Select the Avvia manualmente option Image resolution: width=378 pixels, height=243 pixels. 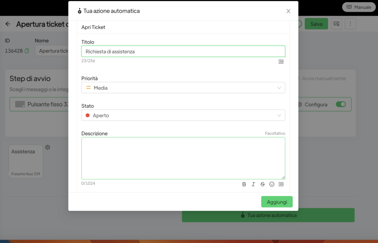pyautogui.click(x=320, y=78)
